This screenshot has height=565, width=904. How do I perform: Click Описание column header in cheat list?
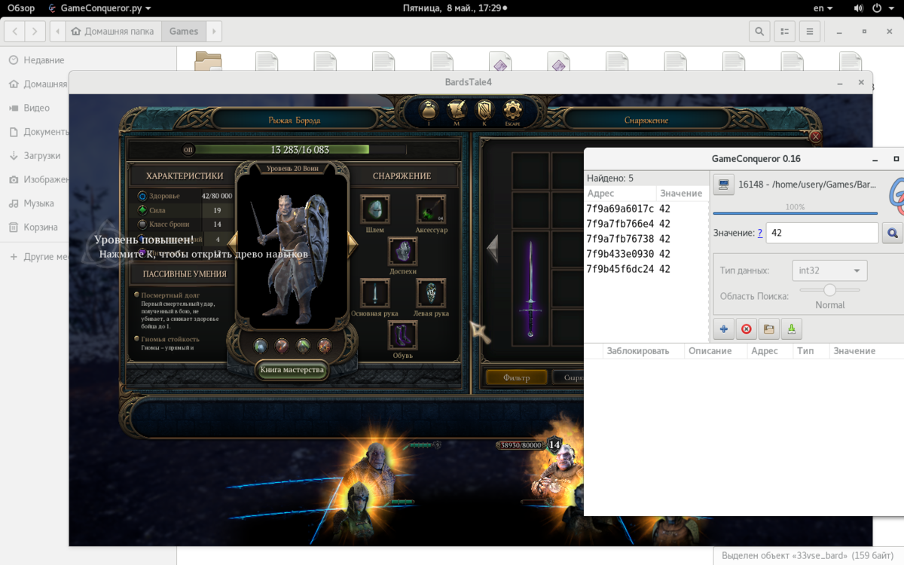(x=715, y=350)
